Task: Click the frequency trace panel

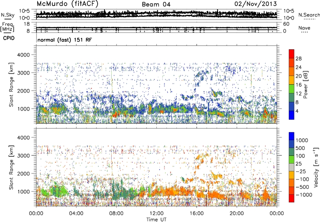Action: click(x=156, y=27)
